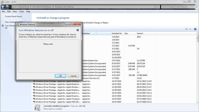Viewport: 199px width, 112px height.
Task: Open the View menu
Action: pyautogui.click(x=15, y=12)
